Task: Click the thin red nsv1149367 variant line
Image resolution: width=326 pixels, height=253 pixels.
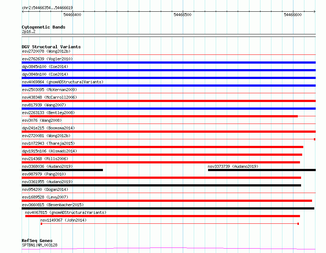Action: click(x=170, y=224)
